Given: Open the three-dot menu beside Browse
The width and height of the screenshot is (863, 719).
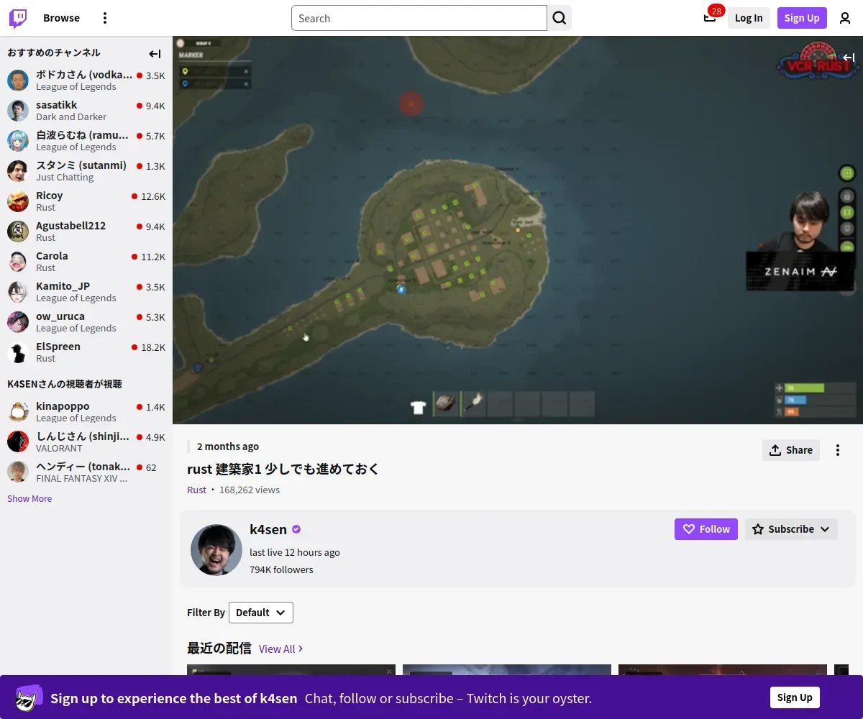Looking at the screenshot, I should pos(105,18).
